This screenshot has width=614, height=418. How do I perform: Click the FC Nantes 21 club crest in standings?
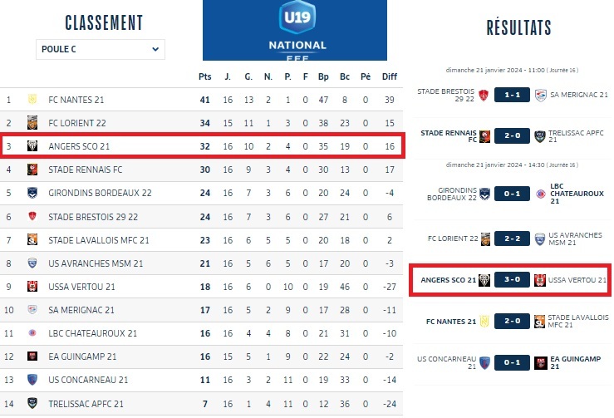tap(32, 100)
